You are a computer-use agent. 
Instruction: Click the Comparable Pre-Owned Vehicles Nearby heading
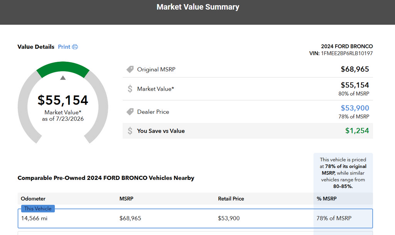[x=106, y=178]
